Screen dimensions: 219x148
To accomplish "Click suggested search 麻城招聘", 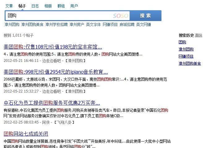I will click(127, 24).
